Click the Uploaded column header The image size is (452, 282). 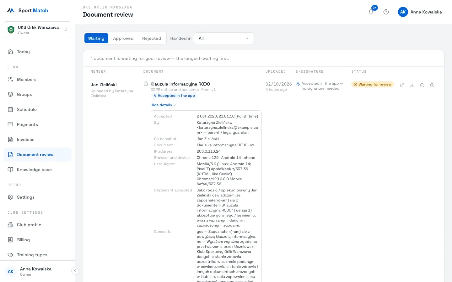click(276, 72)
